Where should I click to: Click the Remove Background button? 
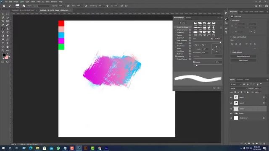click(x=243, y=56)
